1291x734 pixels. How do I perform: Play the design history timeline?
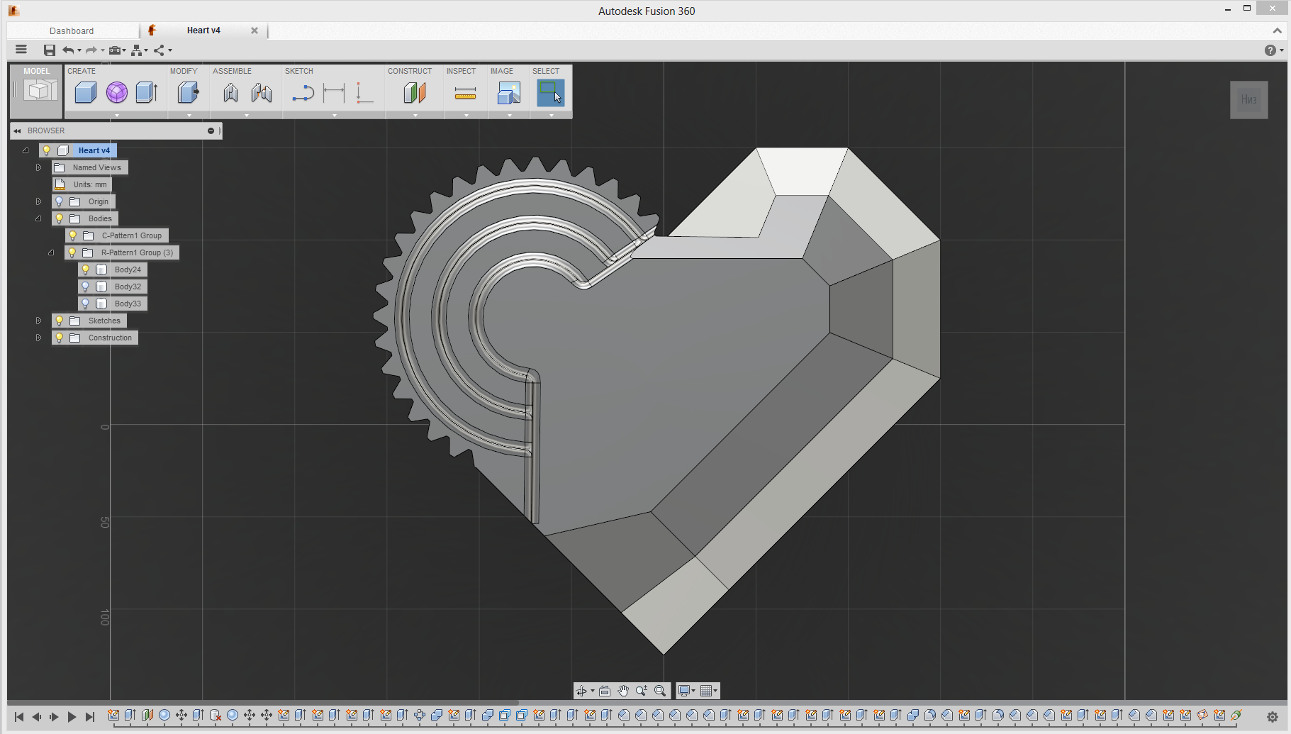click(x=72, y=717)
